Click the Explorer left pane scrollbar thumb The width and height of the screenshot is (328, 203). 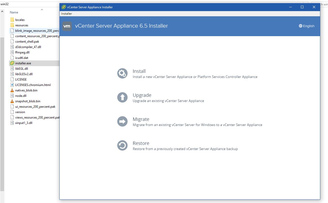coord(2,114)
